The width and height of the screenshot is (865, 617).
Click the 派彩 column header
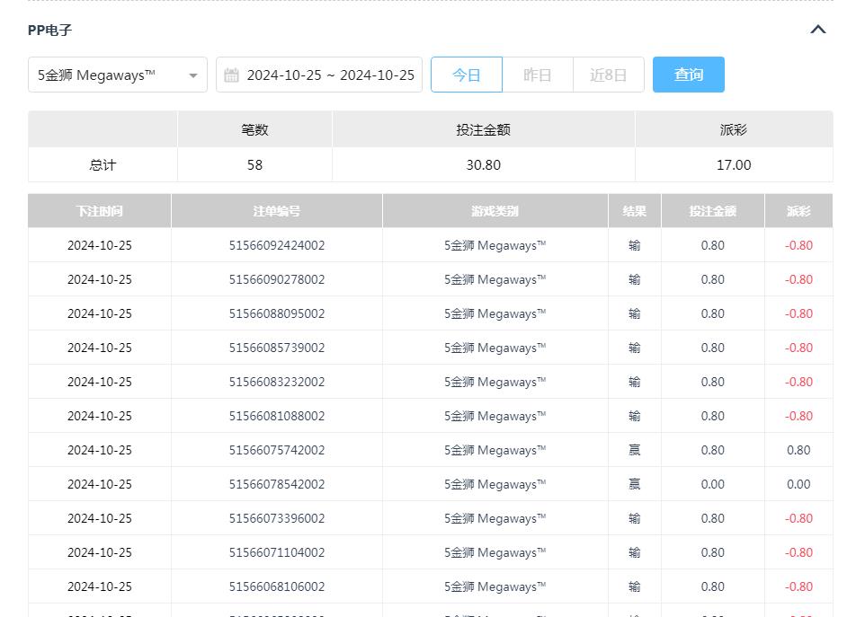coord(798,210)
